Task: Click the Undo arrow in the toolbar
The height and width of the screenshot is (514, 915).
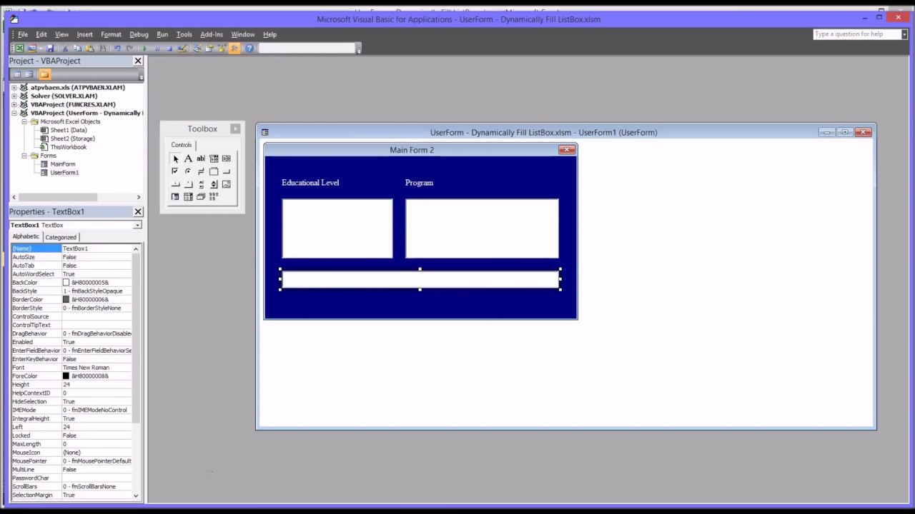Action: [x=117, y=49]
